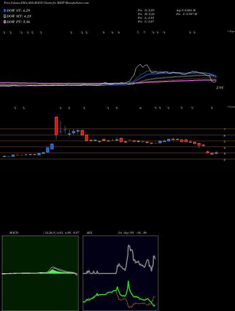Click the chart title mentioning MEIP MunafaSutra.com
The width and height of the screenshot is (235, 311).
[x=46, y=3]
